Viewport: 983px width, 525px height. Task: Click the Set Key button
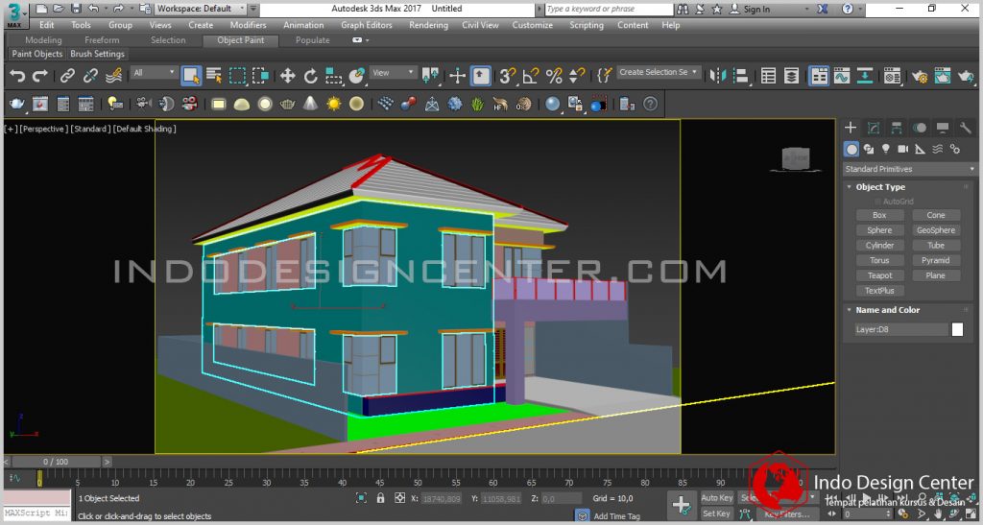716,513
